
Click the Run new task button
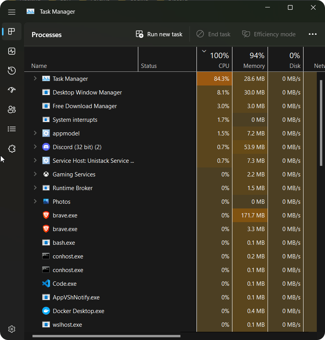click(159, 34)
